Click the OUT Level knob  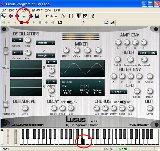pyautogui.click(x=150, y=108)
